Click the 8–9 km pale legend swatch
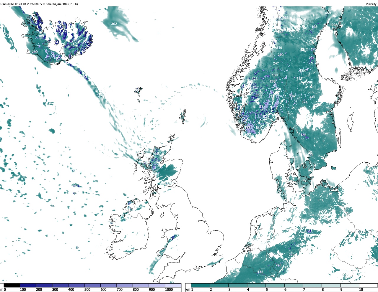The width and height of the screenshot is (378, 292). click(x=331, y=286)
